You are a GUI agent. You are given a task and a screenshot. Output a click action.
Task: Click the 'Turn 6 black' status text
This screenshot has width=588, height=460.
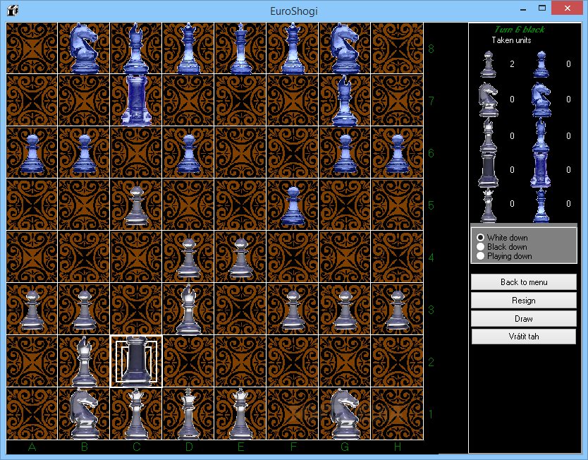click(519, 30)
